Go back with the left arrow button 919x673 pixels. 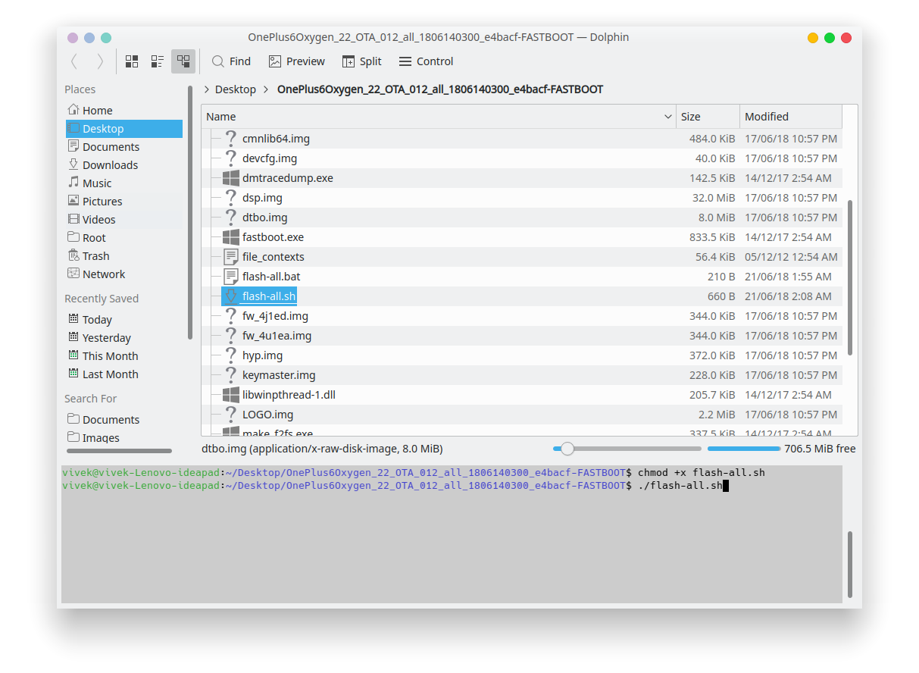click(73, 61)
